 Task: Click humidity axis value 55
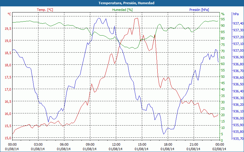click(223, 70)
